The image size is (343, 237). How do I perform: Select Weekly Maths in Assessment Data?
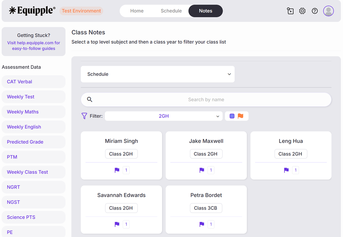coord(23,112)
